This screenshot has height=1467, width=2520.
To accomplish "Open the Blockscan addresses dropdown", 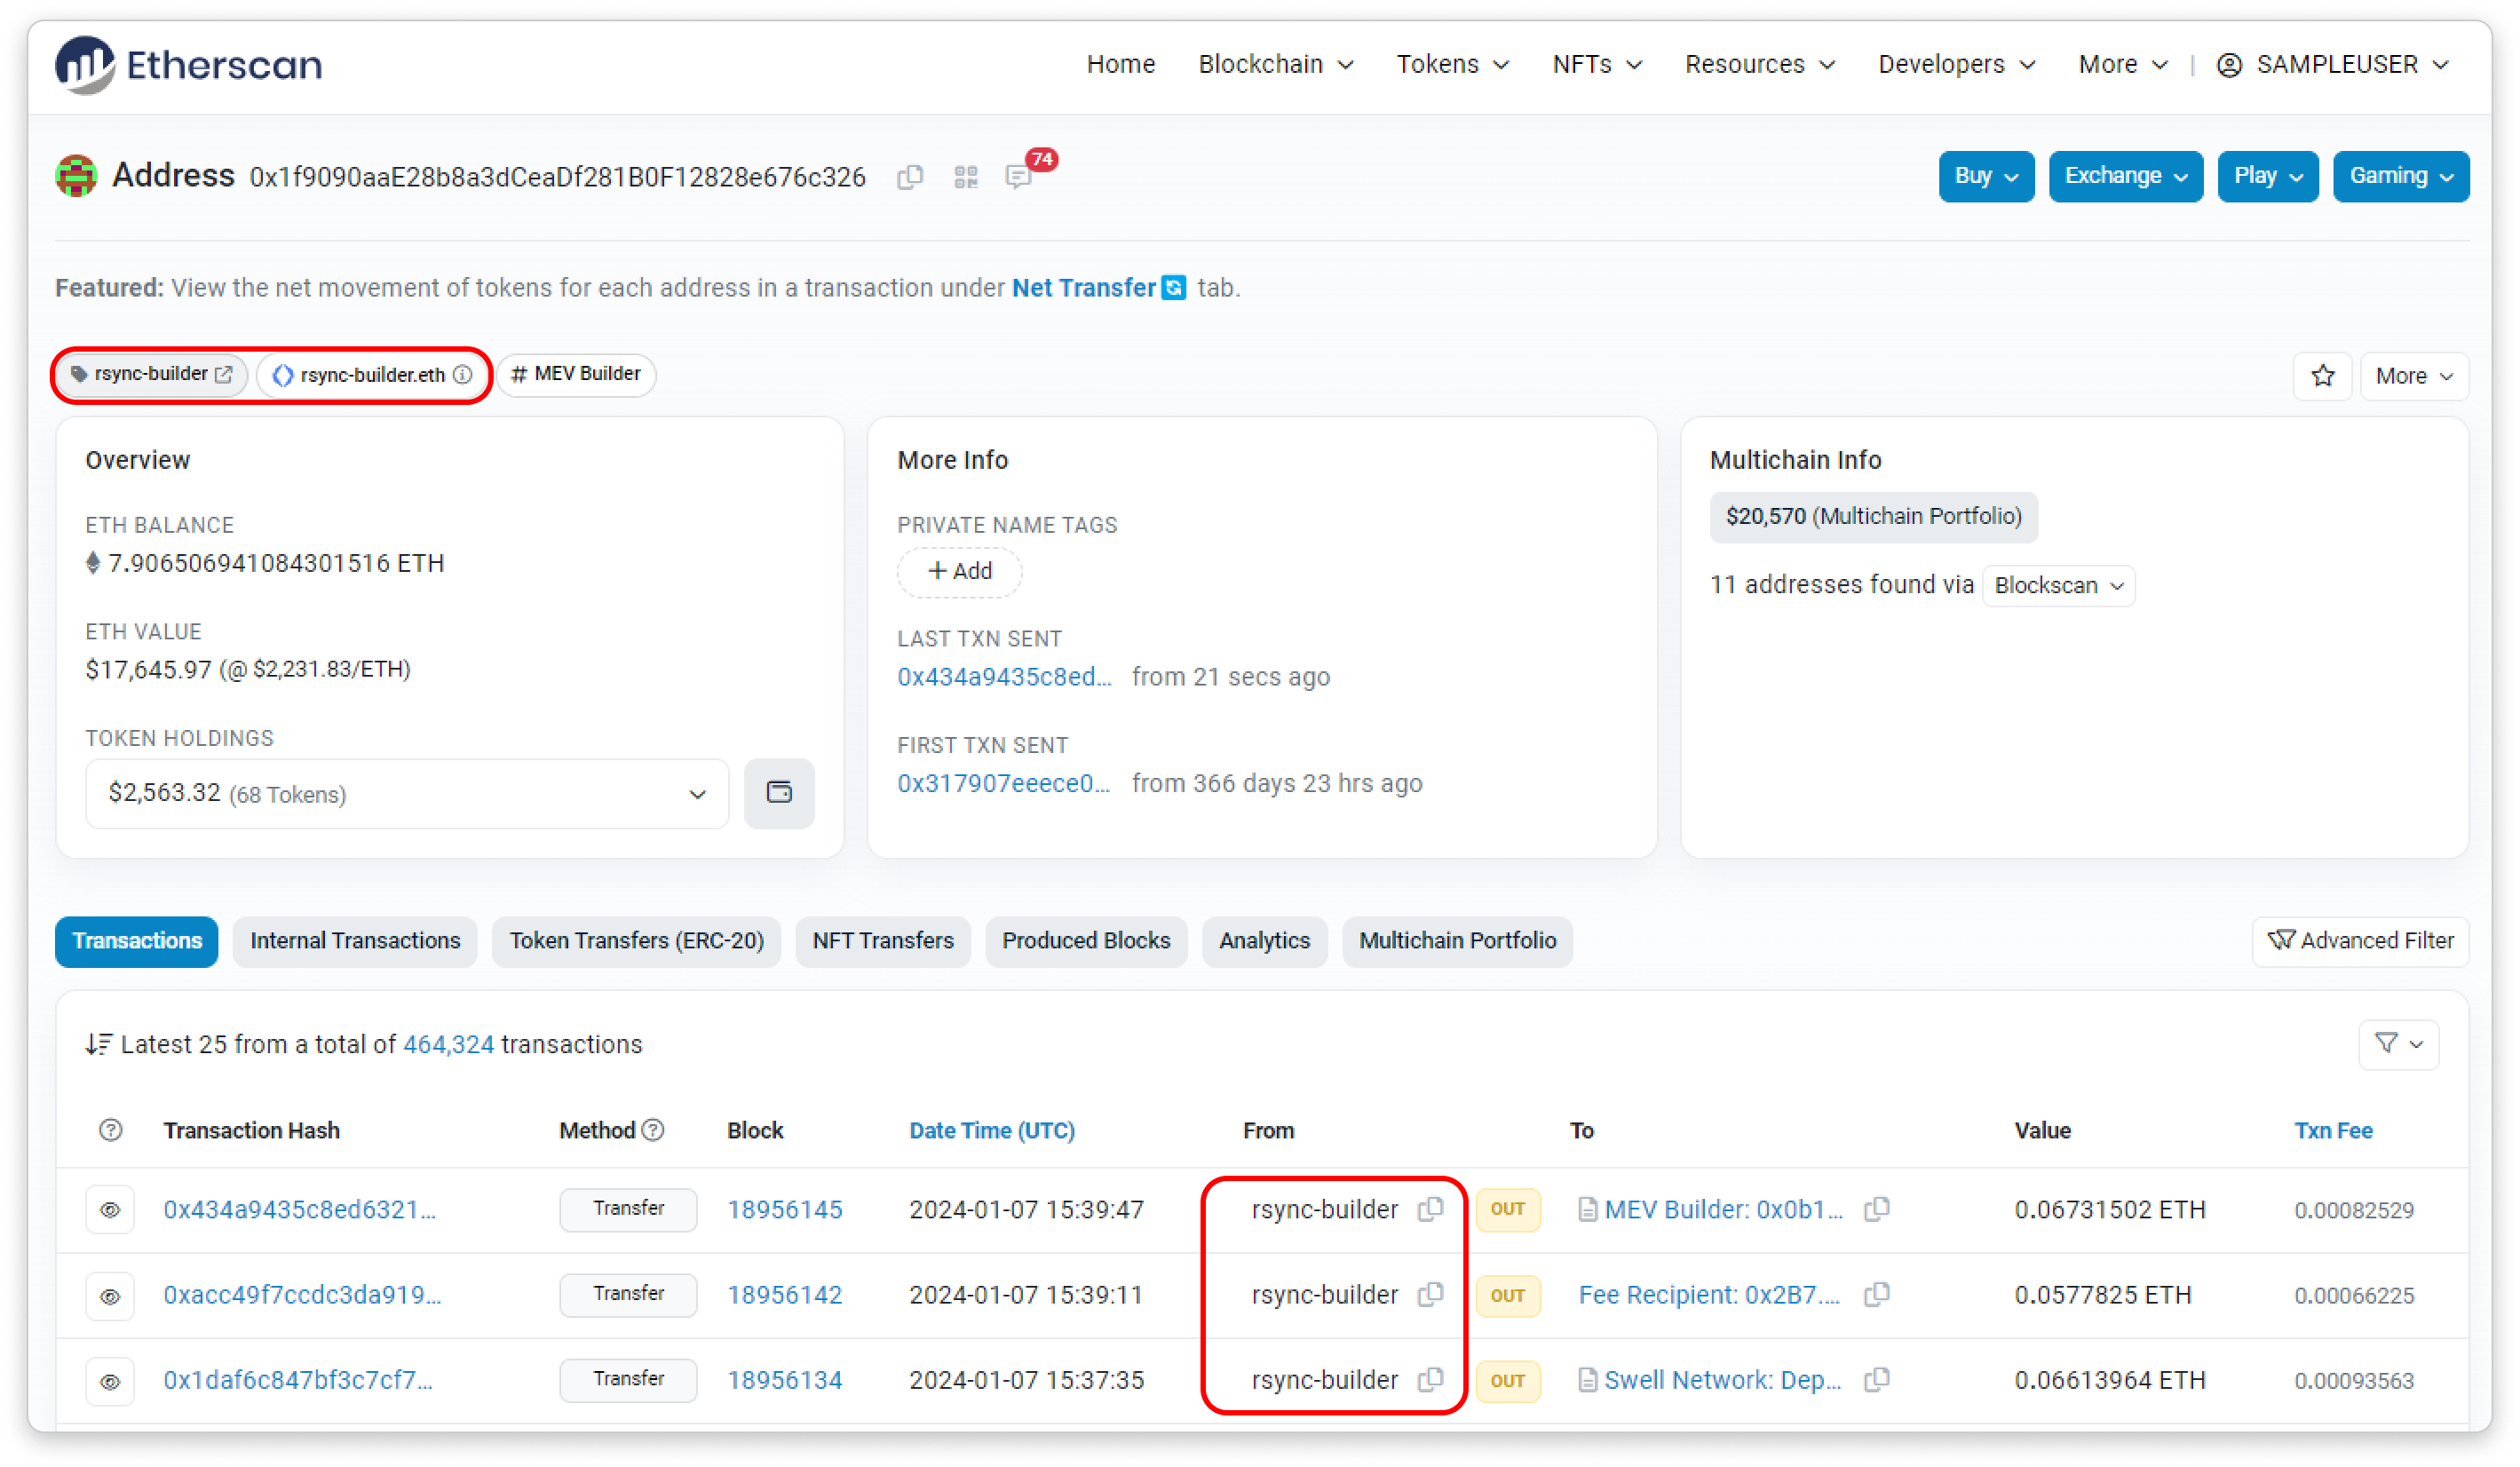I will [2058, 585].
